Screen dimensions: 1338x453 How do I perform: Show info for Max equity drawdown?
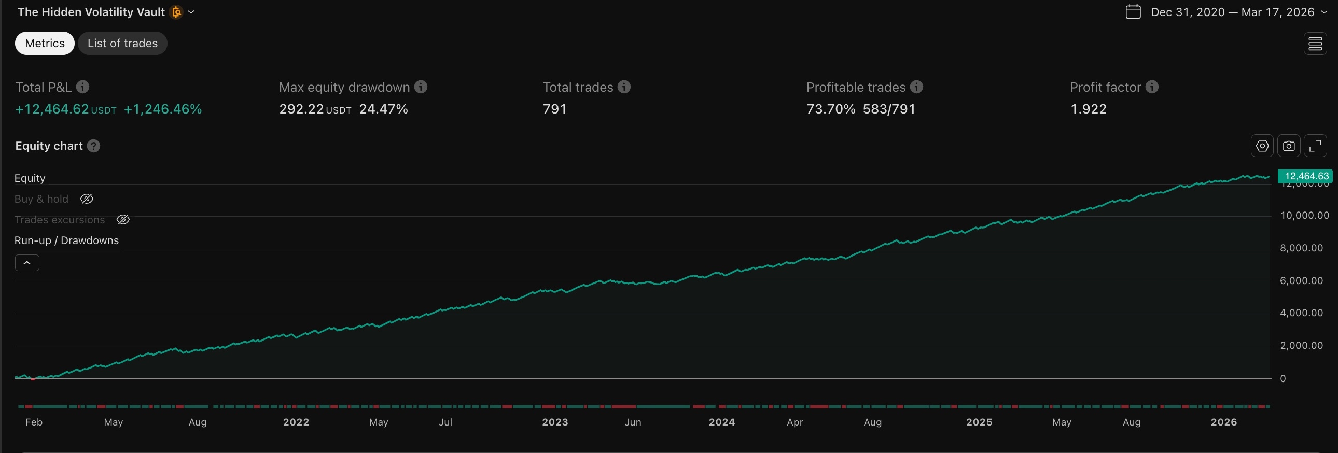pos(421,87)
